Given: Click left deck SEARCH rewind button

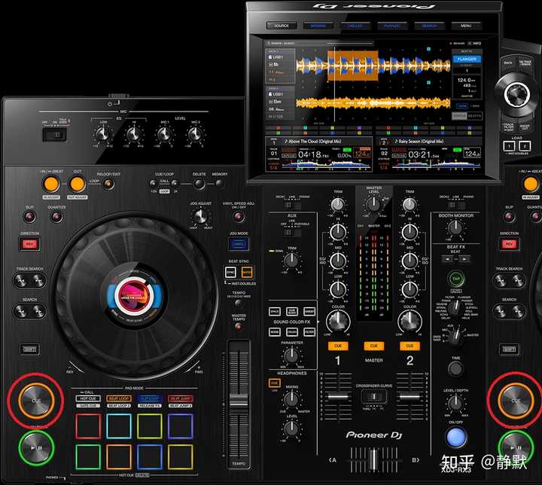Looking at the screenshot, I should (21, 311).
